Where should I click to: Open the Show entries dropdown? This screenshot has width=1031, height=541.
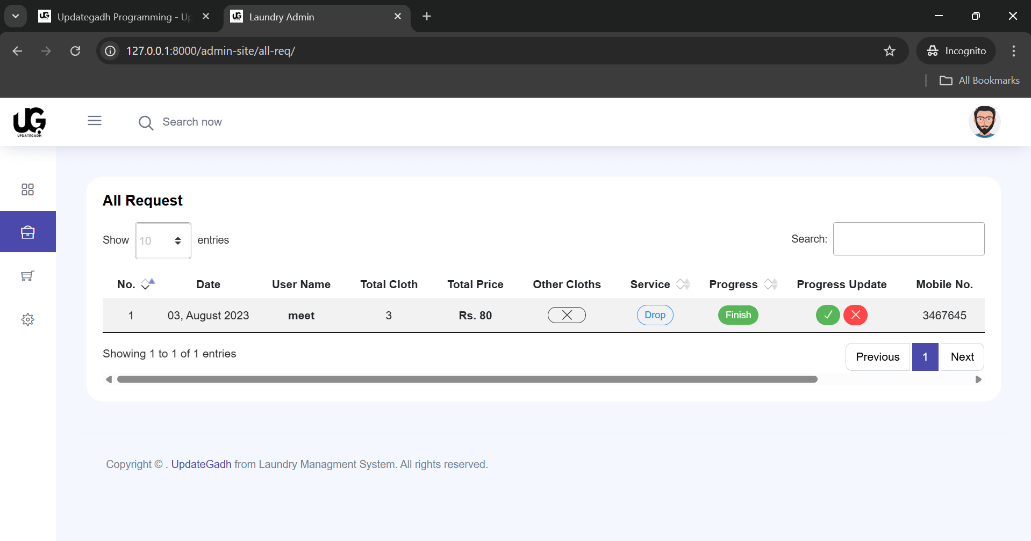[162, 240]
